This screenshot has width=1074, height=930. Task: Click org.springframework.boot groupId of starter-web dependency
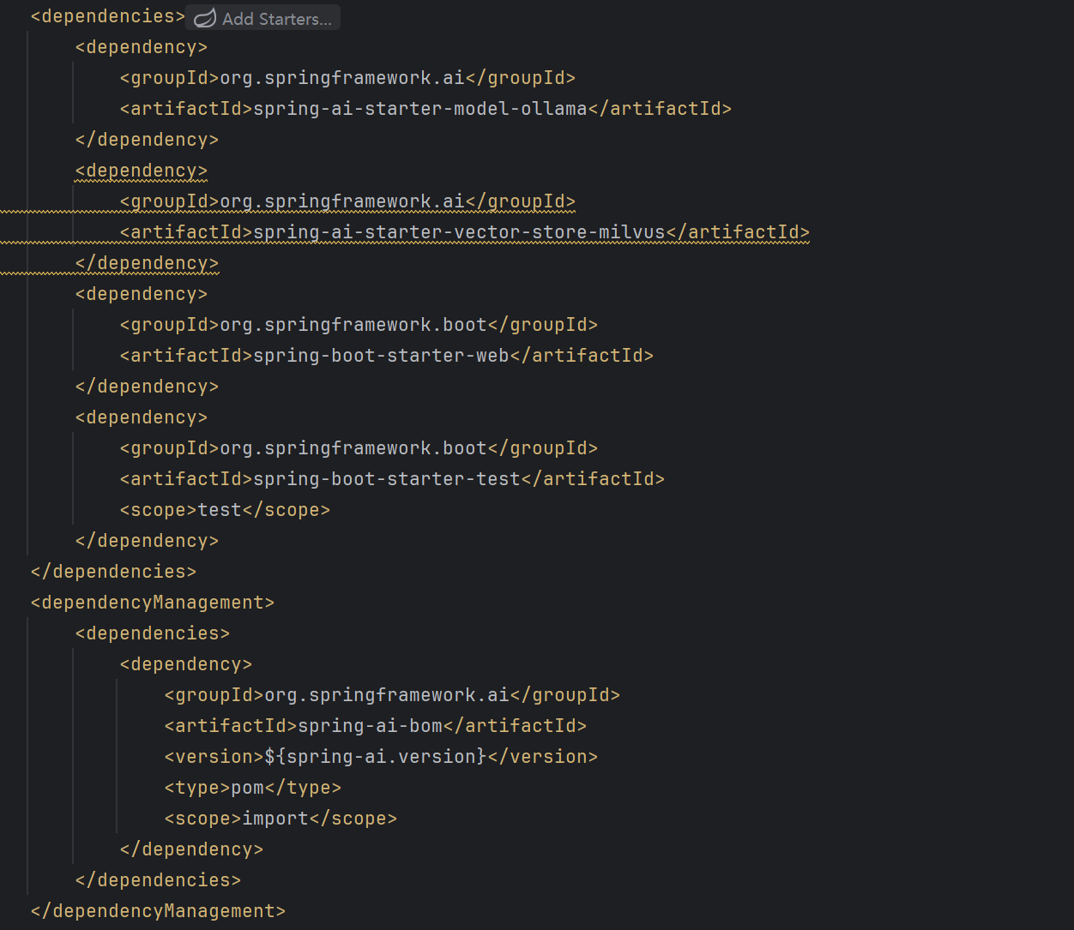[x=353, y=325]
